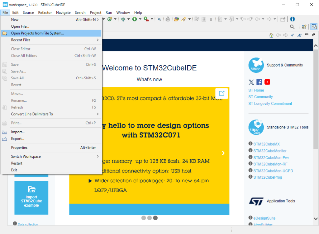Expand the Switch Workspace submenu
This screenshot has width=319, height=234.
pos(51,157)
